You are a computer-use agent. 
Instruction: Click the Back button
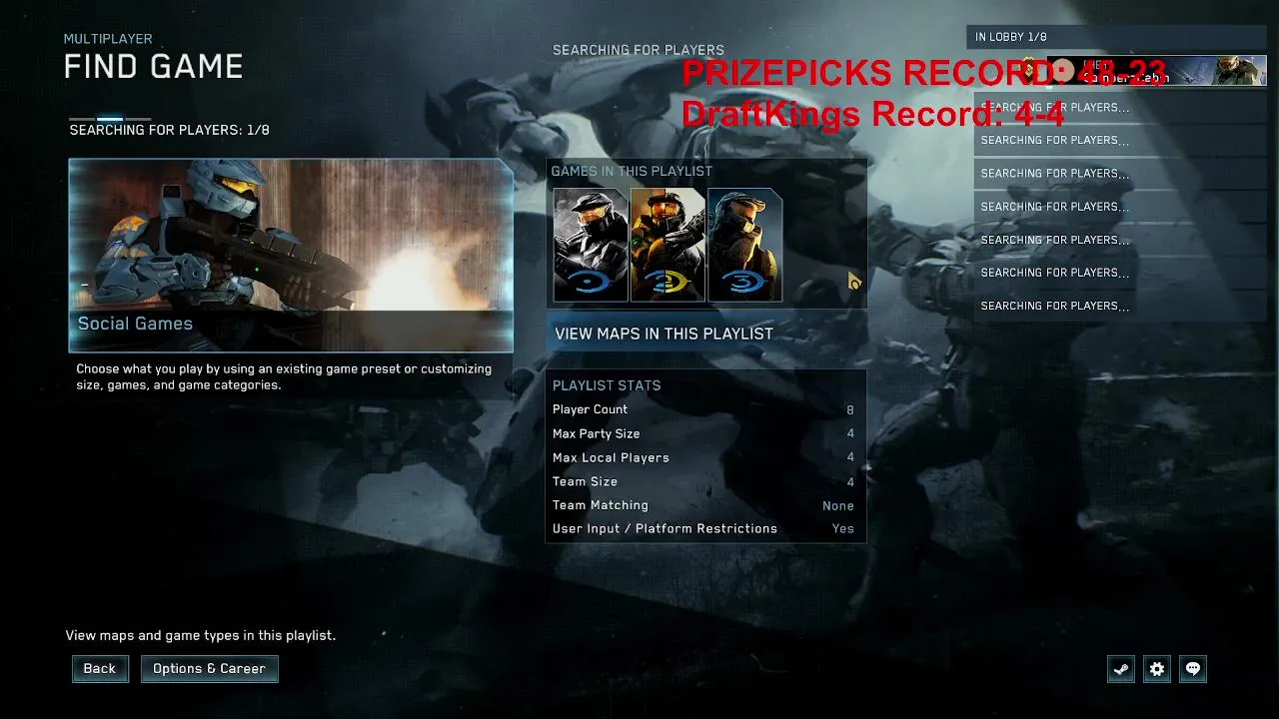100,669
